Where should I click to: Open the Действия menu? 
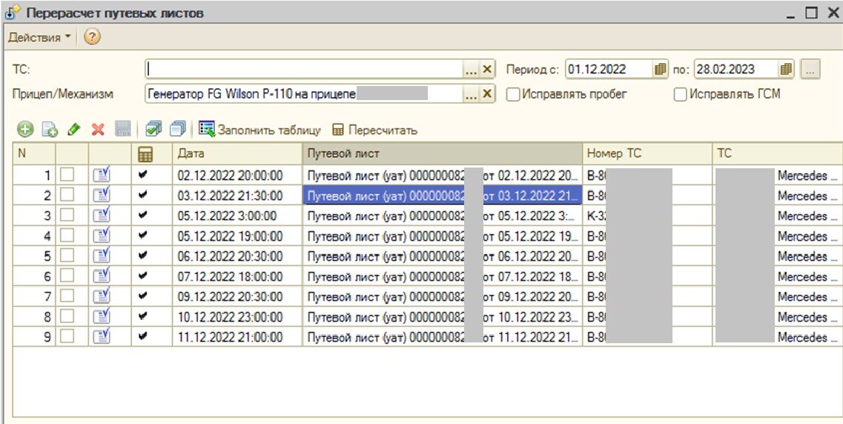click(39, 38)
